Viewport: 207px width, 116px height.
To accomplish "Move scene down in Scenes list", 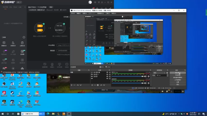I will tap(81, 85).
